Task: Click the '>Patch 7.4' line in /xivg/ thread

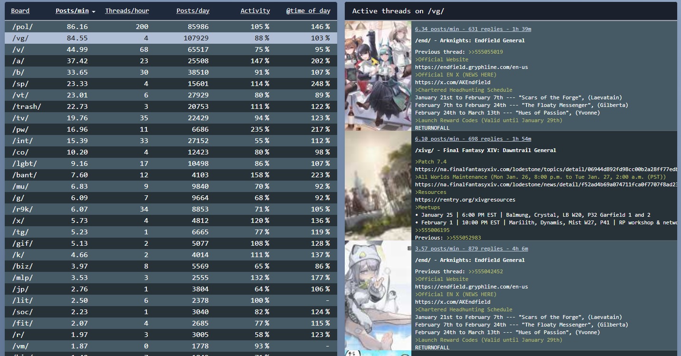Action: [431, 162]
